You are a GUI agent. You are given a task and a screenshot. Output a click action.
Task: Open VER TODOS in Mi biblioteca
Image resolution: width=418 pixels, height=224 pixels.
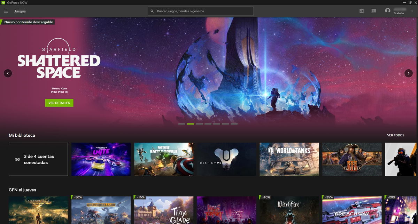[396, 135]
